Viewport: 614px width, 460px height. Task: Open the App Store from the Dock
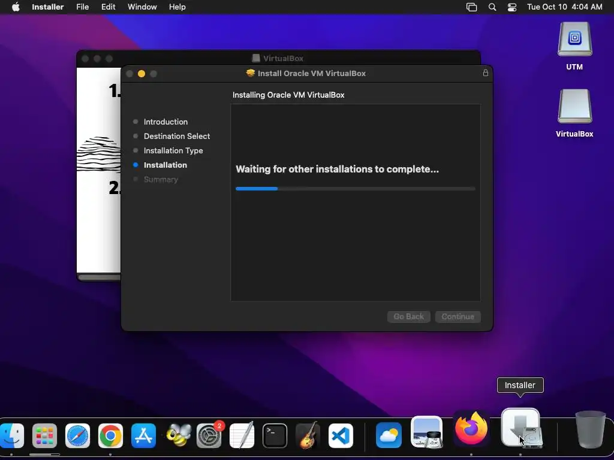143,435
